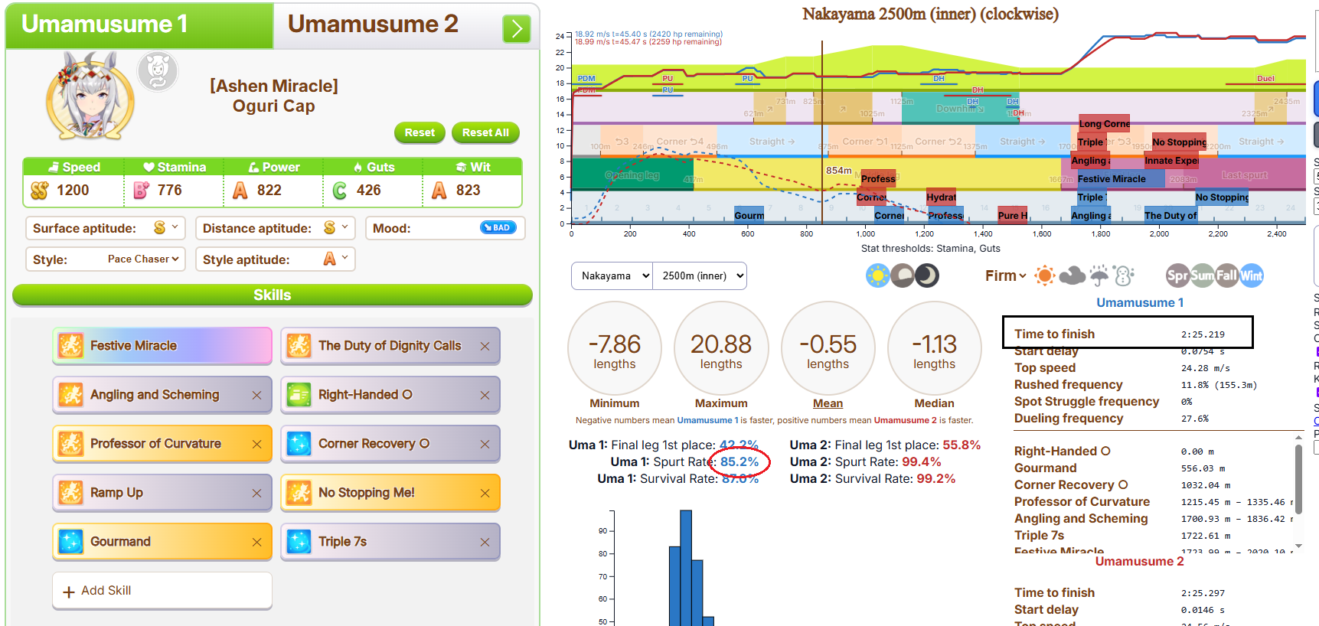The image size is (1319, 626).
Task: Click the Speed stat field showing 1200
Action: pyautogui.click(x=74, y=191)
